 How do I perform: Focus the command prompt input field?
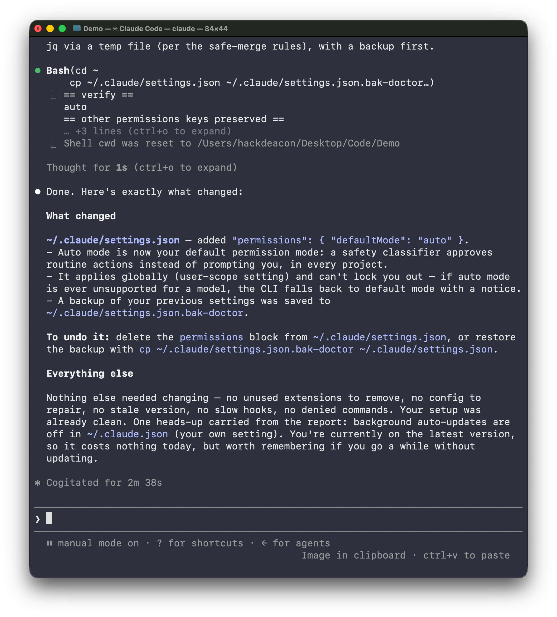[x=278, y=519]
